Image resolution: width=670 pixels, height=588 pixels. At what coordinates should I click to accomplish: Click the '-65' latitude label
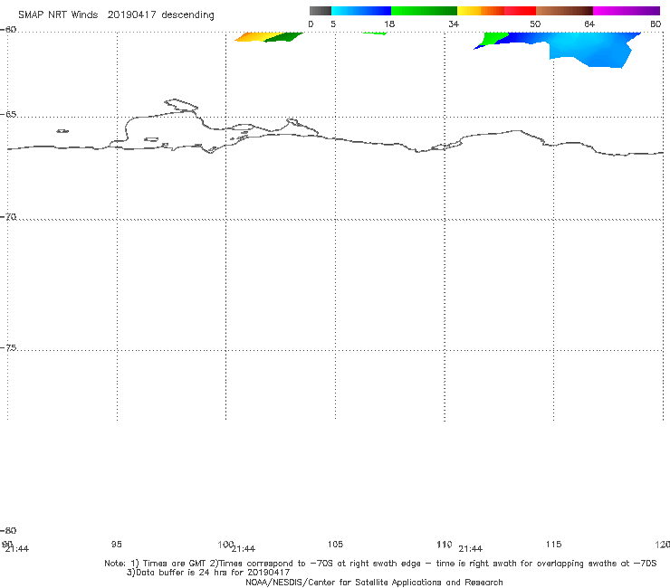(x=8, y=115)
